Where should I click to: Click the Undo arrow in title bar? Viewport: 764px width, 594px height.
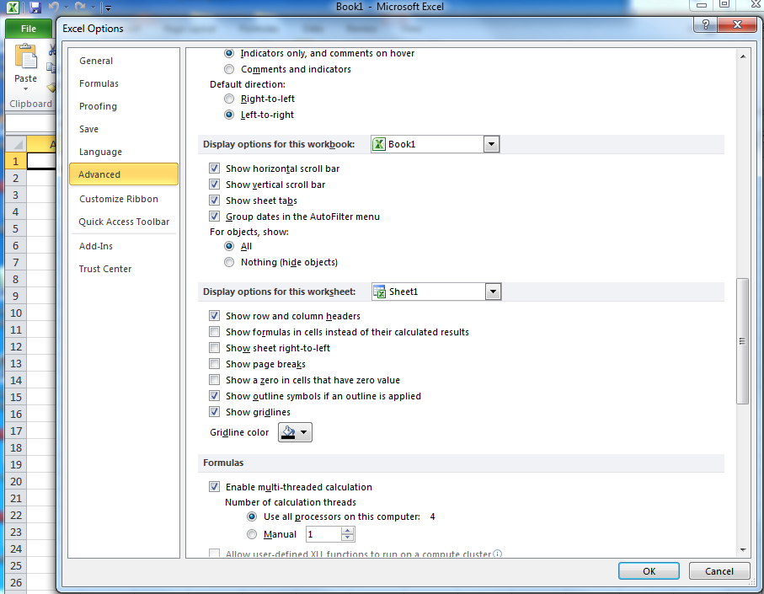coord(54,8)
